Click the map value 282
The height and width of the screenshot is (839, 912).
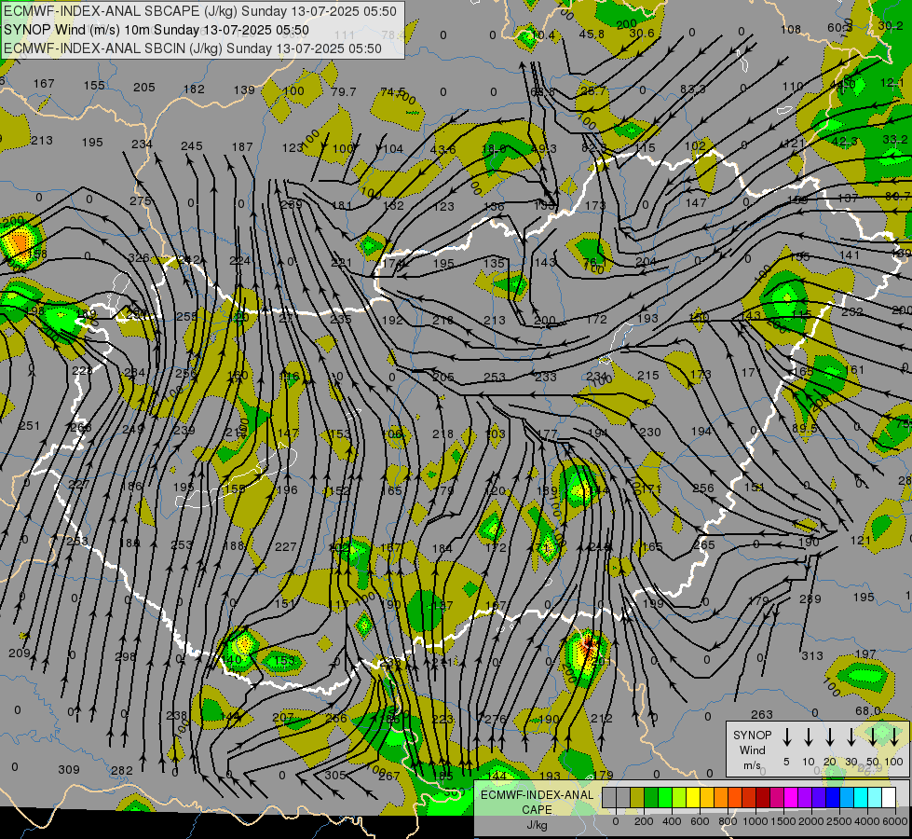click(x=121, y=770)
